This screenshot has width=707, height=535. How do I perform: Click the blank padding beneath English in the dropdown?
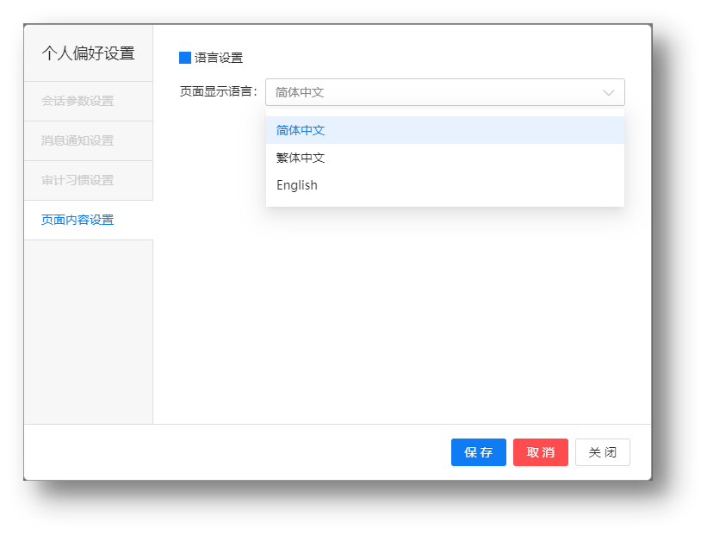click(444, 202)
